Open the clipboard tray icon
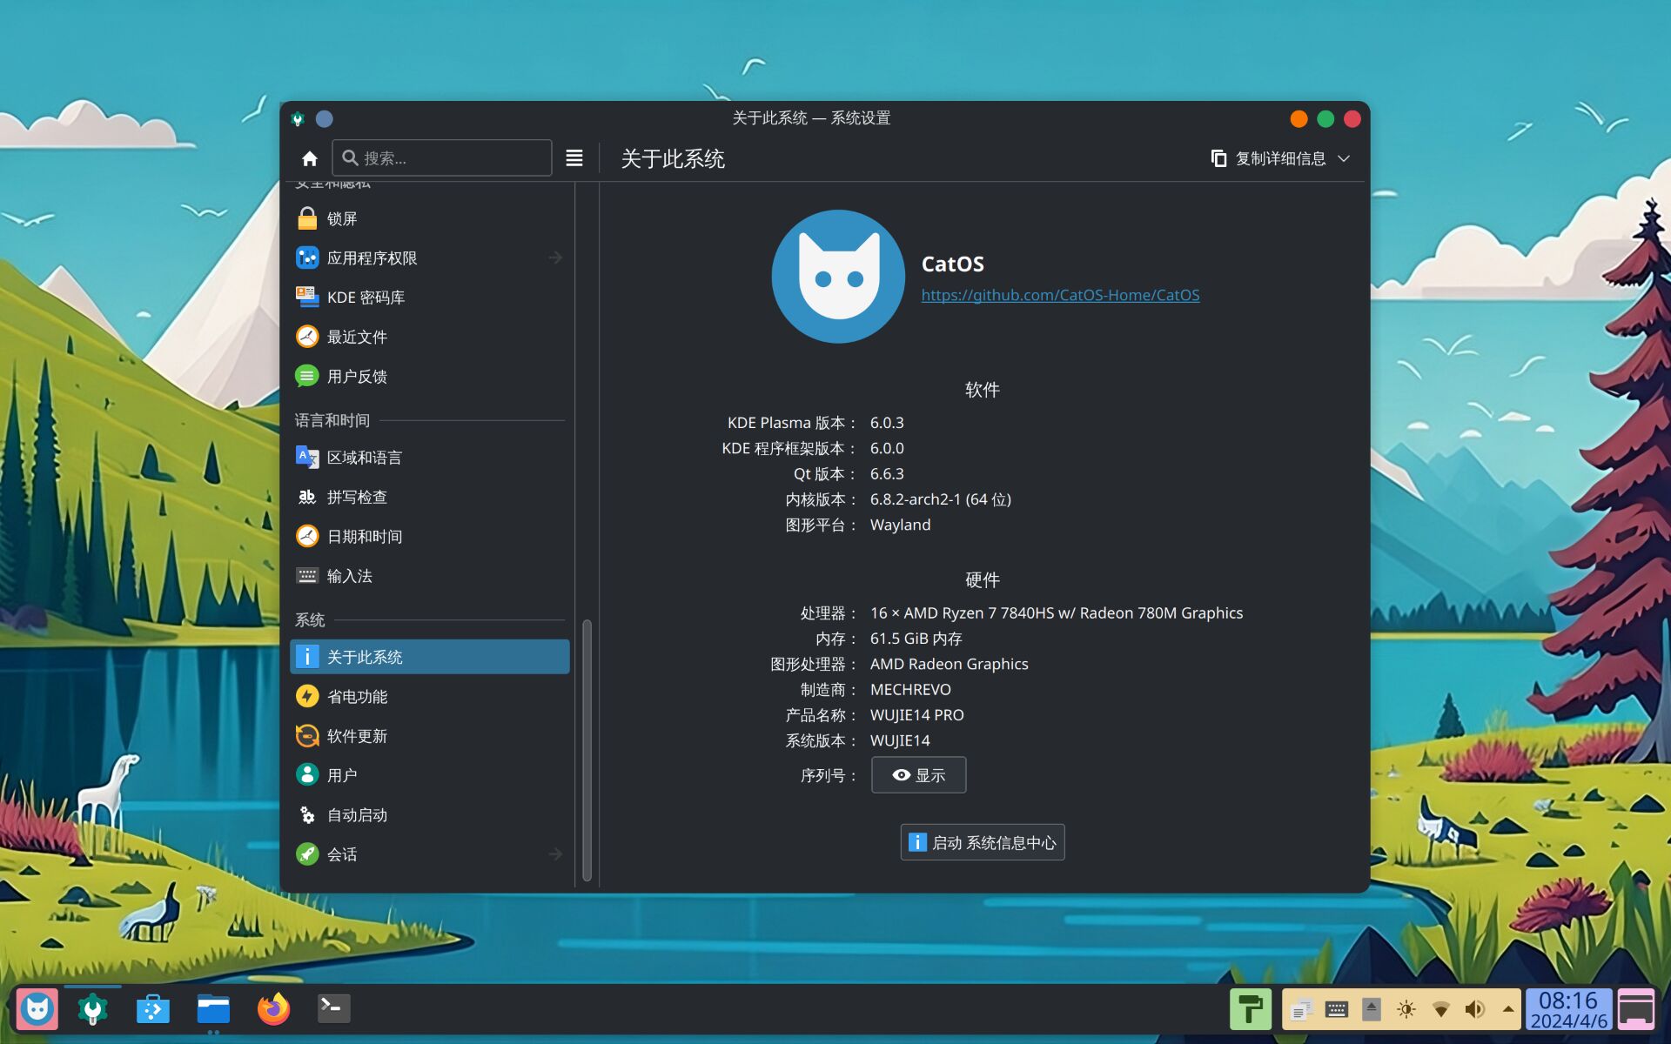The width and height of the screenshot is (1671, 1044). coord(1302,1009)
